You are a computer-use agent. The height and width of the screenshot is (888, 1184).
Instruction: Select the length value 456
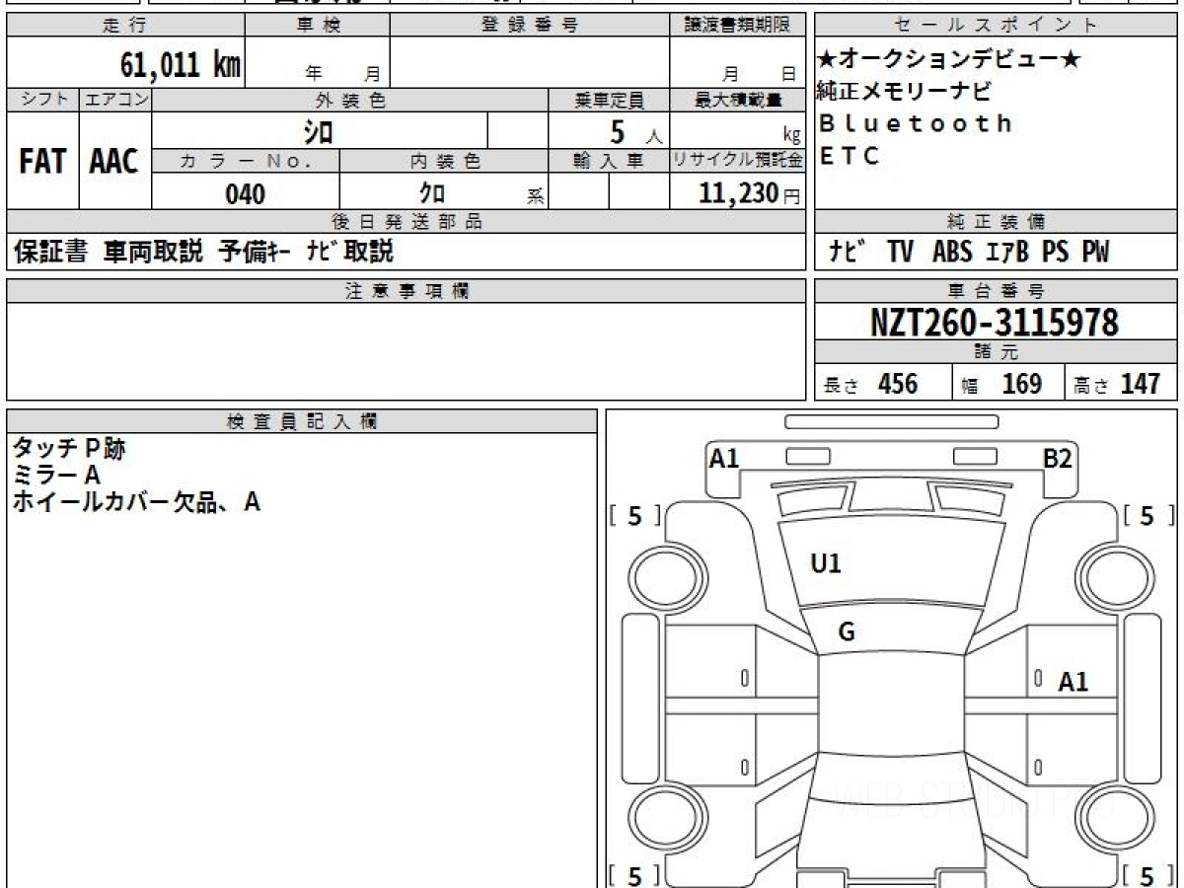898,384
